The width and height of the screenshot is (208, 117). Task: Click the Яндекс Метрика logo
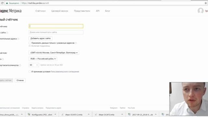pos(11,11)
